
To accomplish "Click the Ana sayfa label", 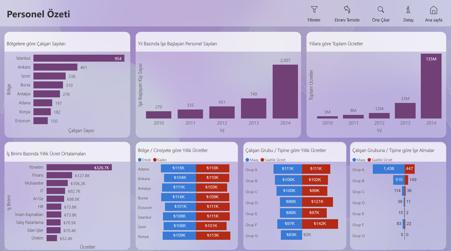I will point(433,20).
